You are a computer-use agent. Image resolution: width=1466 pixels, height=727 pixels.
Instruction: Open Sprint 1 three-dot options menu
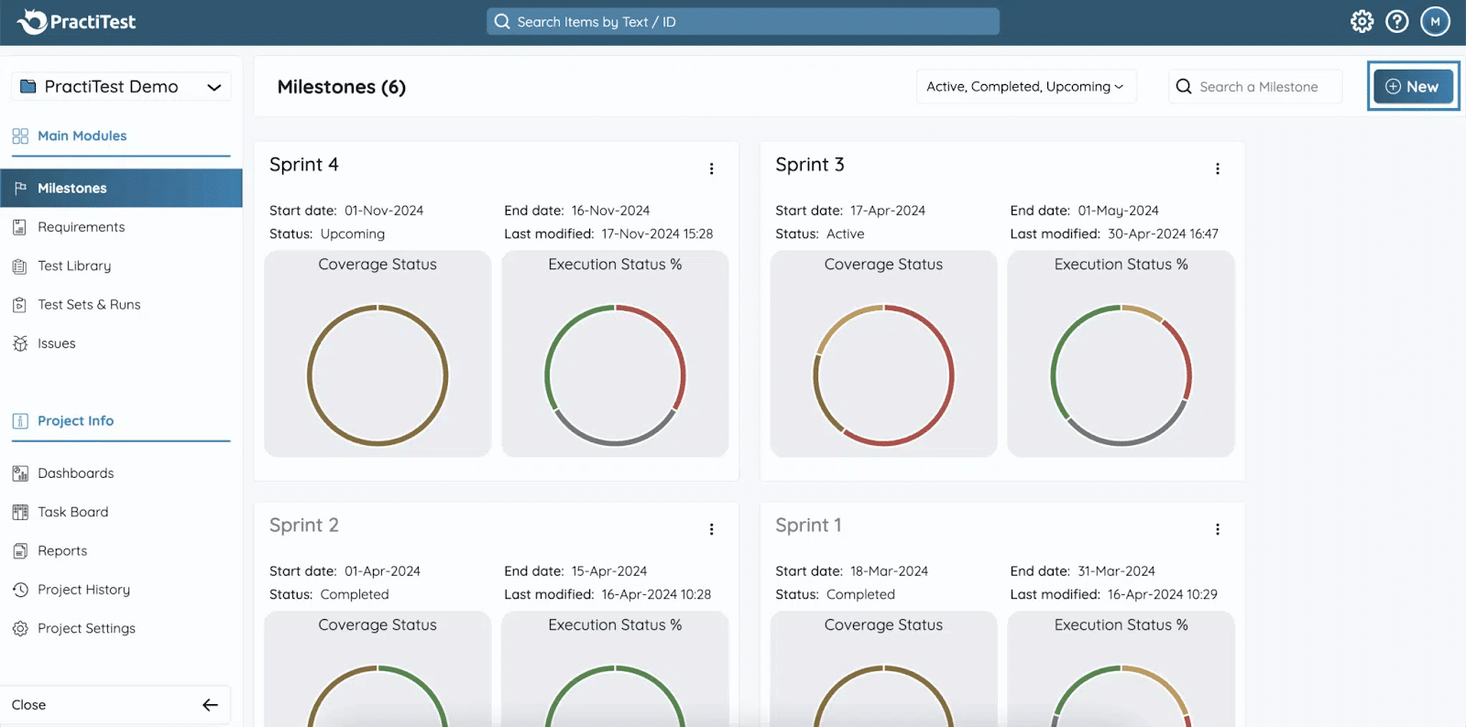pyautogui.click(x=1217, y=529)
